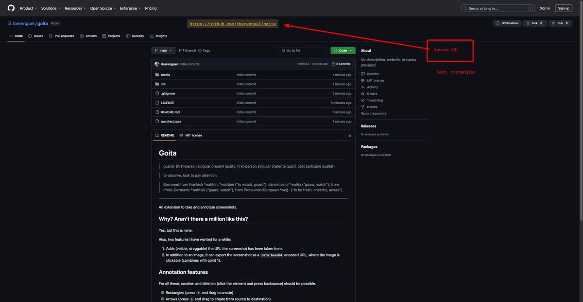Open the LICENSE file
The height and width of the screenshot is (302, 583).
pyautogui.click(x=168, y=103)
